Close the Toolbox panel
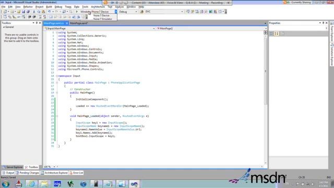Image resolution: width=334 pixels, height=188 pixels. (40, 23)
